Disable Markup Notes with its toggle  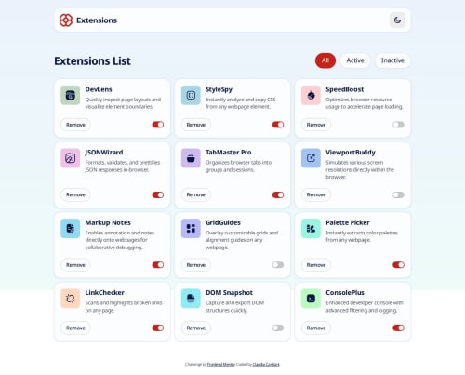point(158,265)
